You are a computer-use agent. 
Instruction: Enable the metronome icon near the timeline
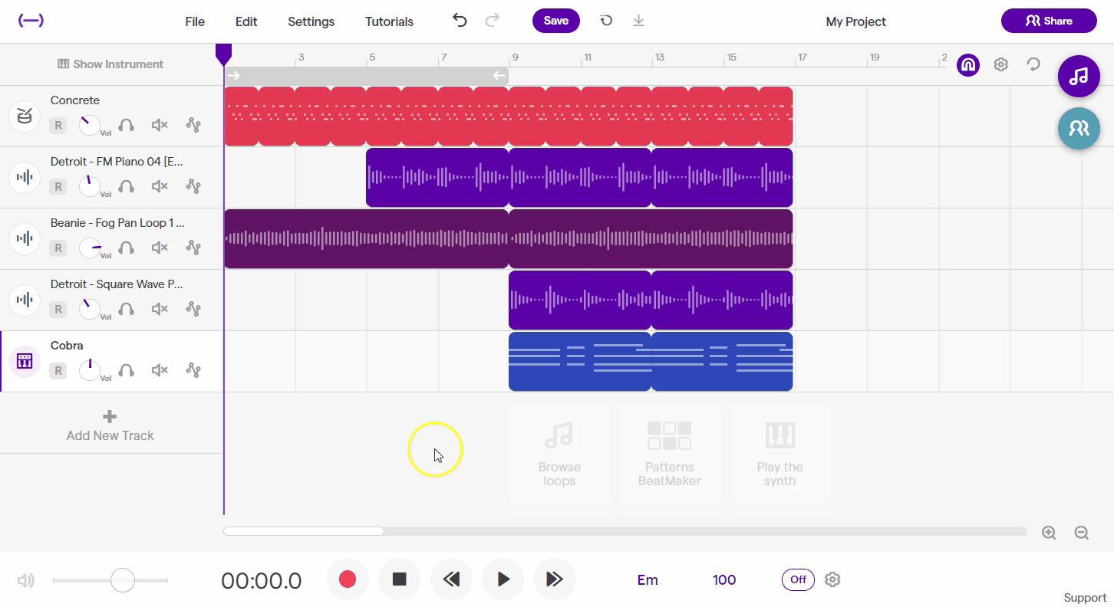(x=967, y=64)
